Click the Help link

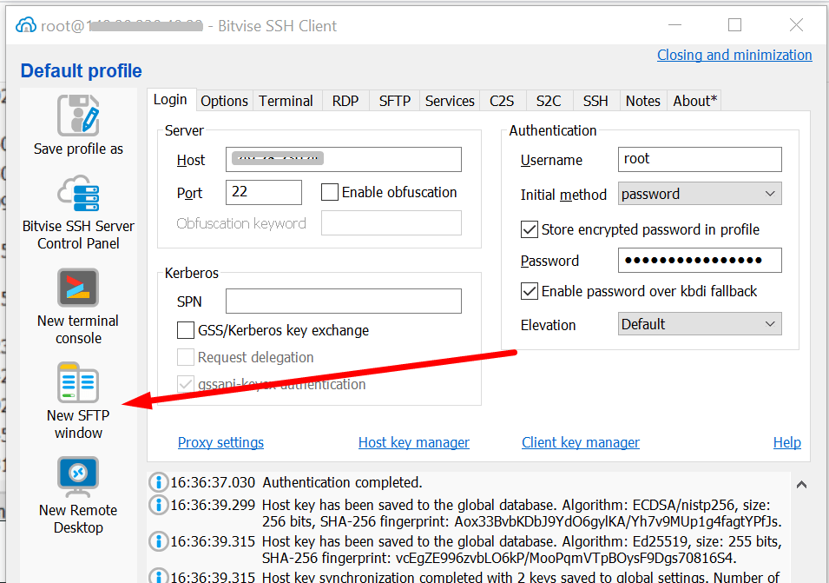click(x=786, y=442)
